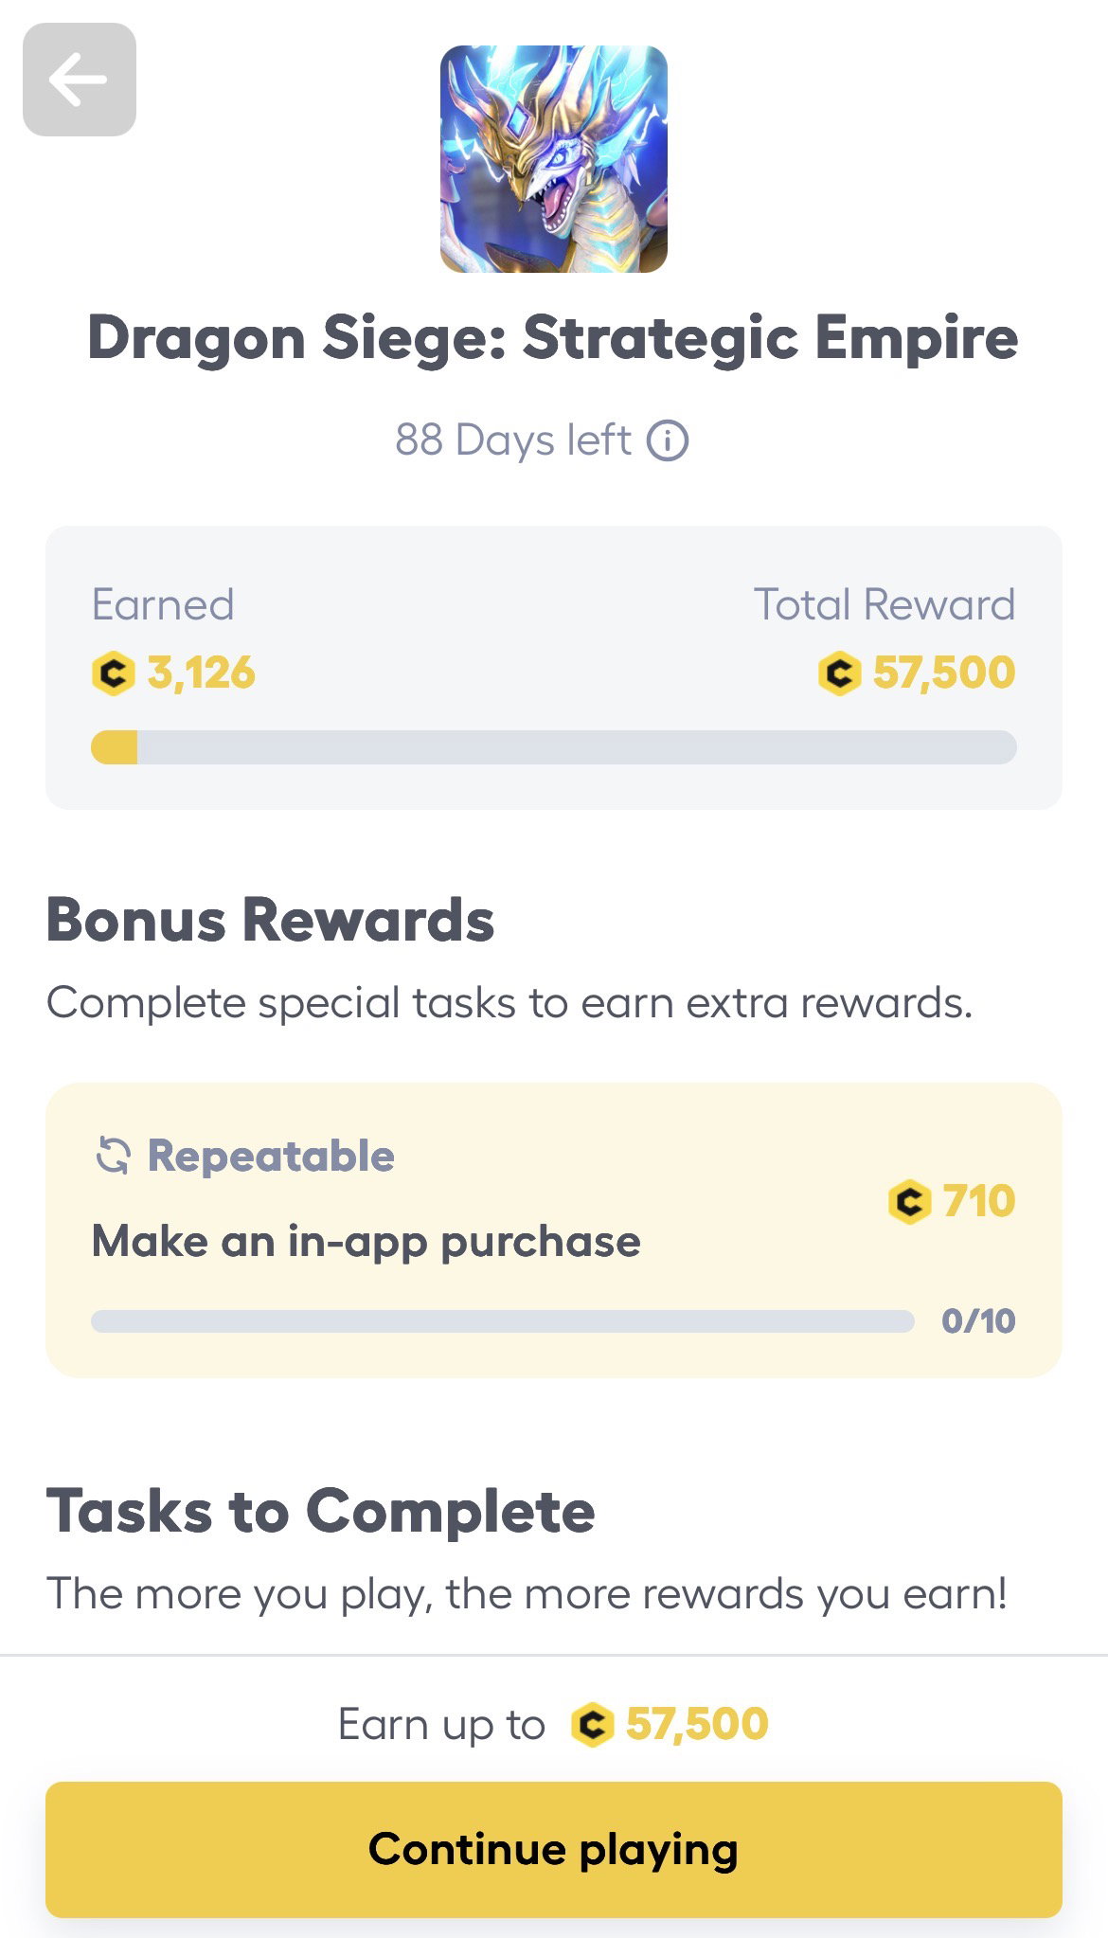Select the Bonus Rewards heading
The width and height of the screenshot is (1108, 1938).
tap(271, 920)
